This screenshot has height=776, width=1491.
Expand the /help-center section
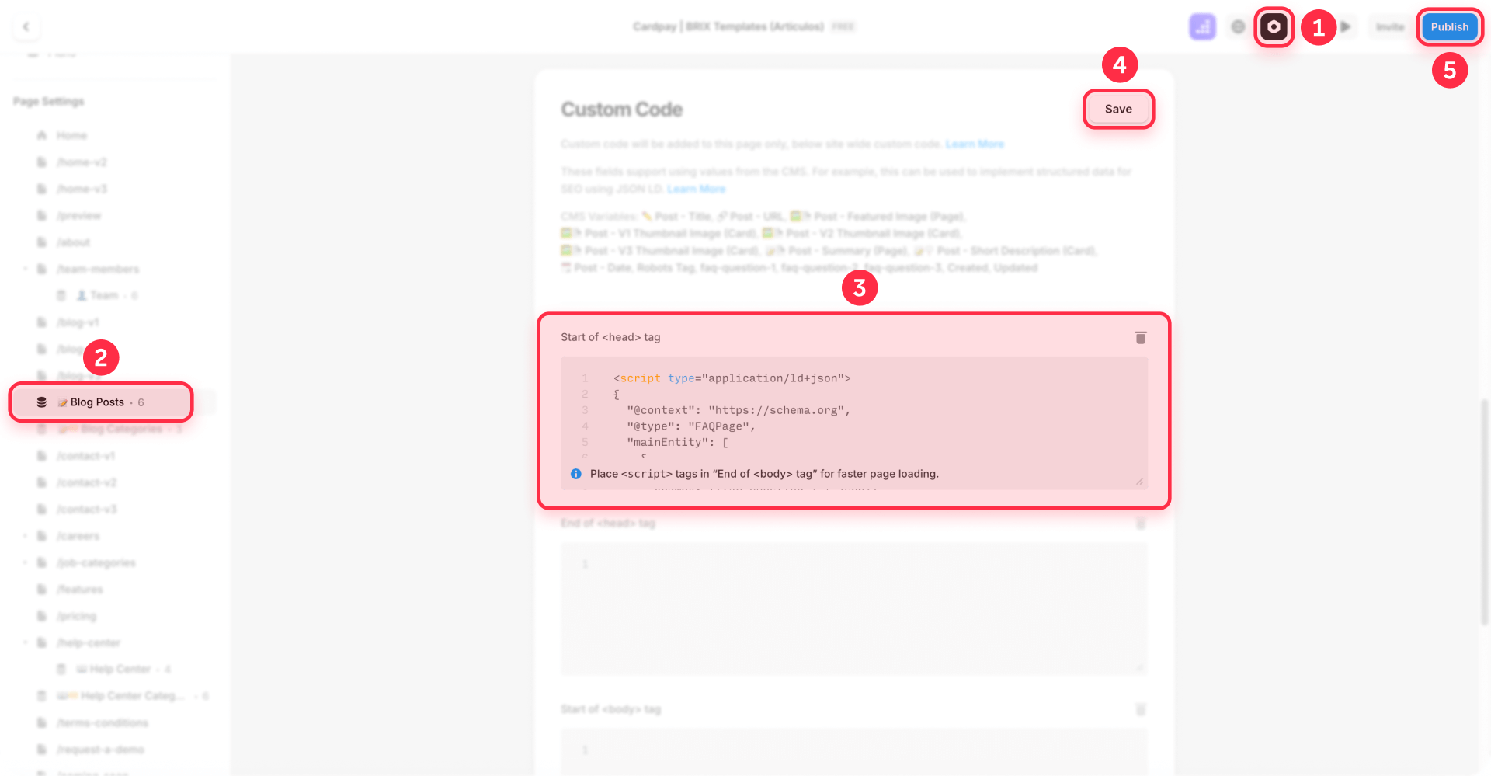point(25,642)
